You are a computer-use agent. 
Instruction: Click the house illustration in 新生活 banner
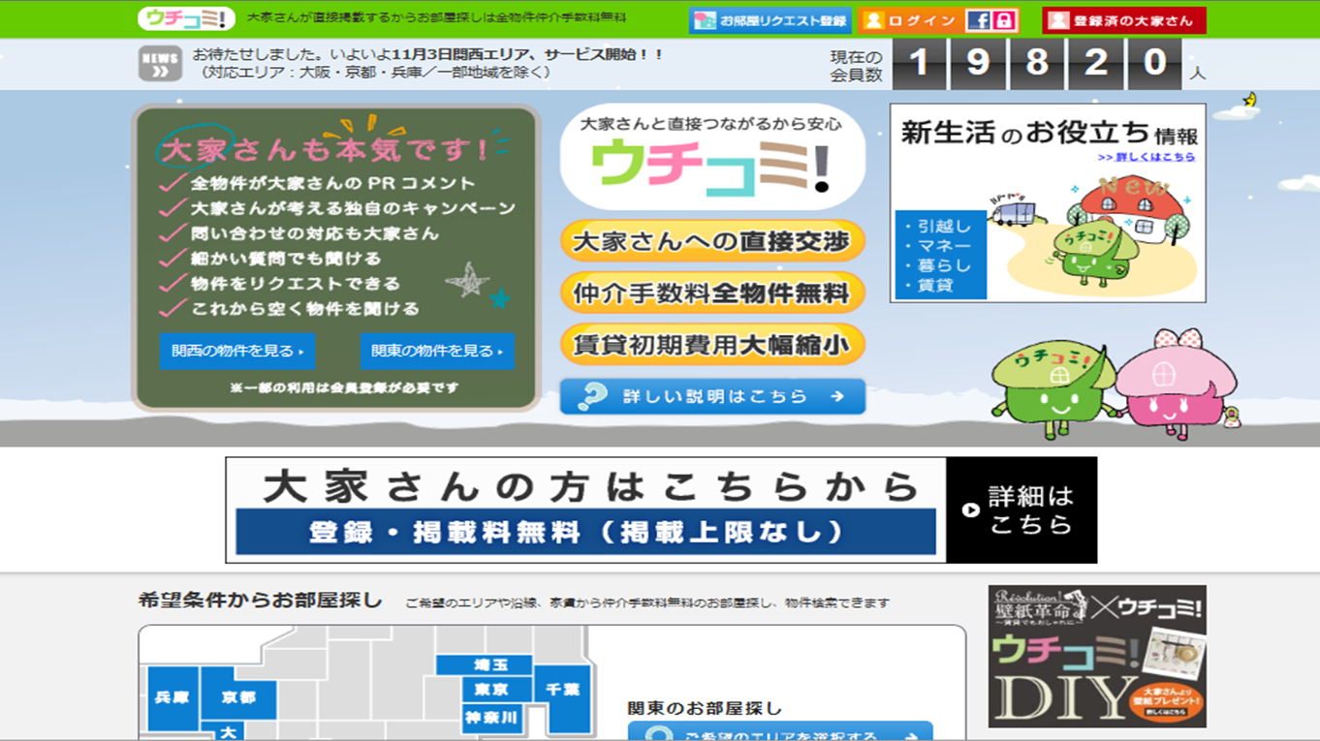(x=1132, y=208)
